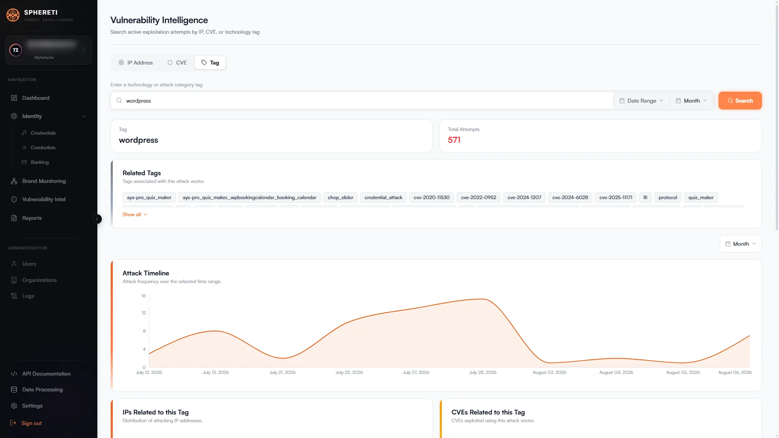This screenshot has height=438, width=779.
Task: Select the cve-2024-6028 tag
Action: [x=570, y=198]
